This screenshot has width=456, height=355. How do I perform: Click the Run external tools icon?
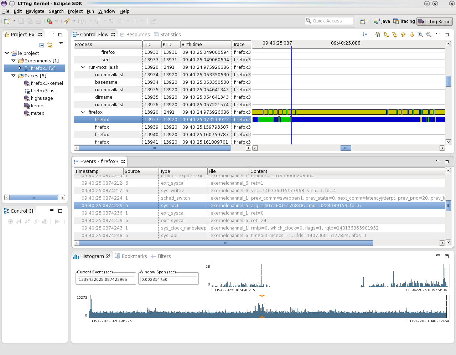50,21
